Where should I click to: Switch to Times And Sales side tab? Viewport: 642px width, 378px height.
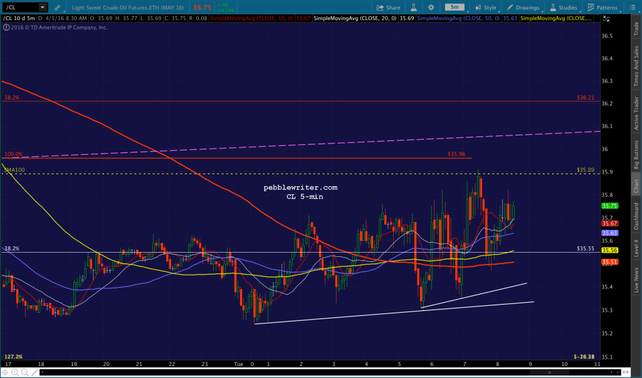636,66
